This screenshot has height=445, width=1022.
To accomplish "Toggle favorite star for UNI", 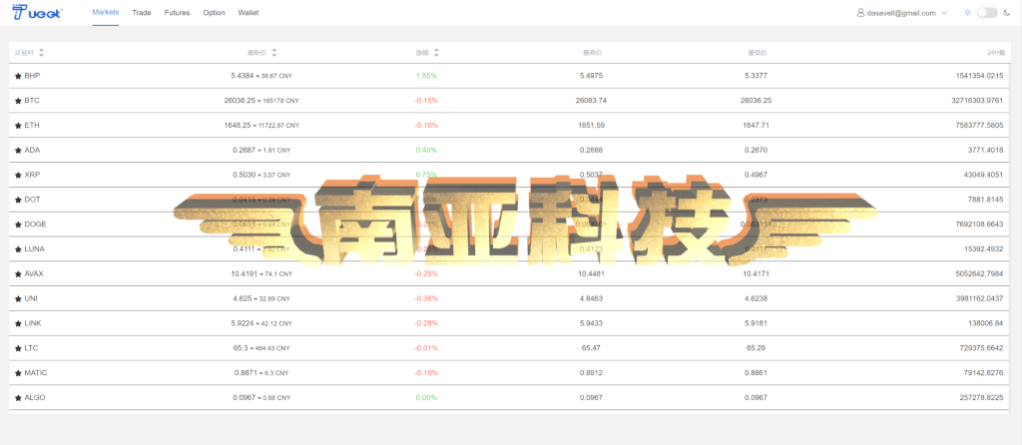I will [18, 299].
